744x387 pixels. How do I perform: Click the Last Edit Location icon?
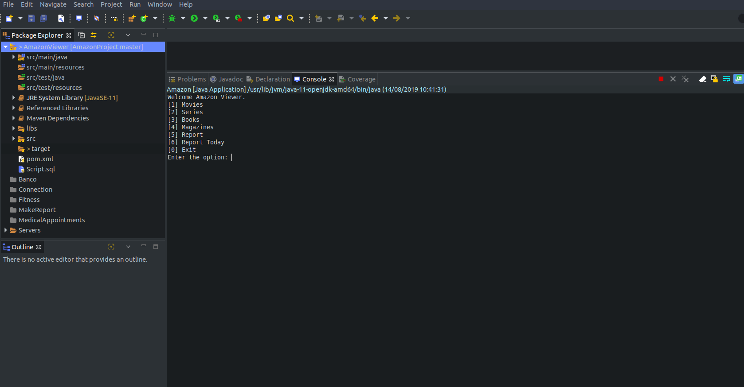point(363,18)
